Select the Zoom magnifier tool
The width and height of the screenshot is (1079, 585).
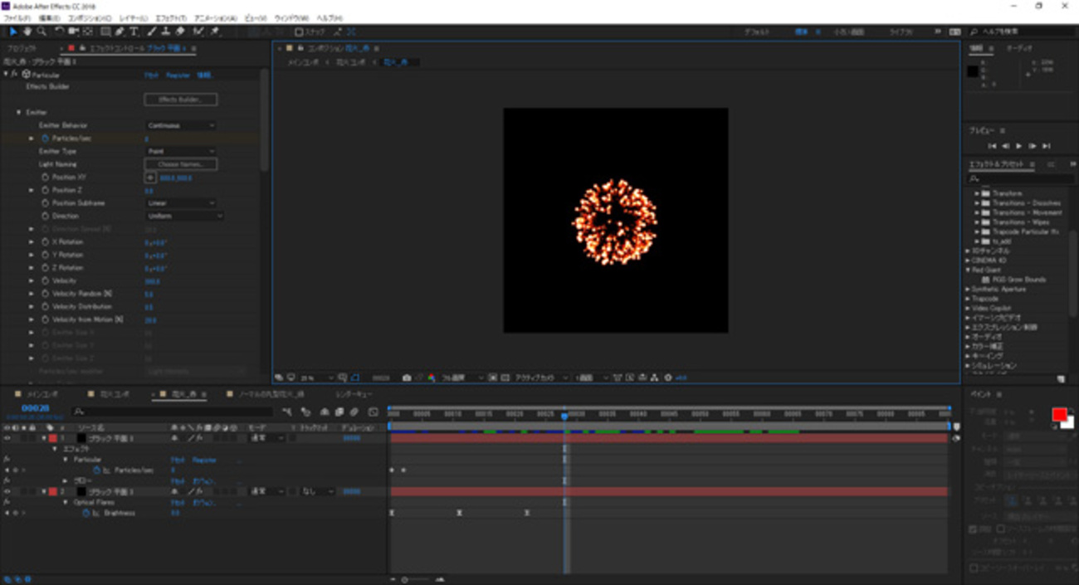40,32
